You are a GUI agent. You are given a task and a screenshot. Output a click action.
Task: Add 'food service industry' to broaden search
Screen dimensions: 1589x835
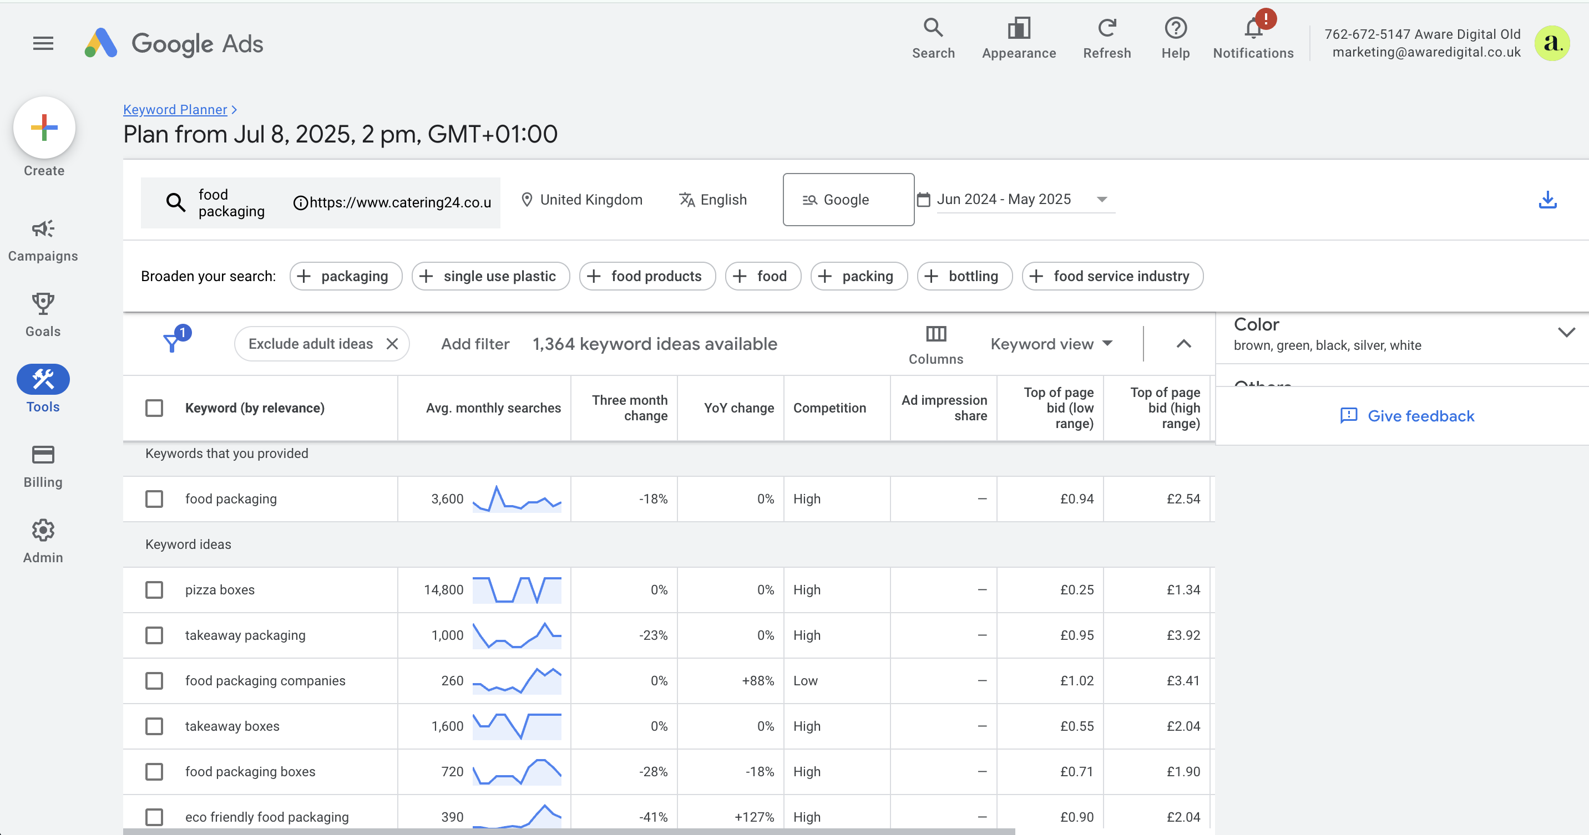1112,276
